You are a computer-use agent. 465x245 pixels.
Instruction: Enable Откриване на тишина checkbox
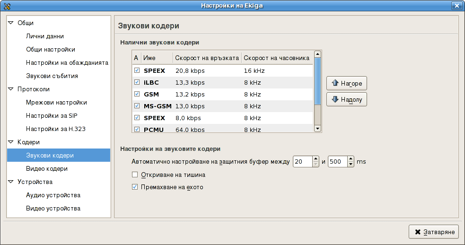(x=135, y=175)
